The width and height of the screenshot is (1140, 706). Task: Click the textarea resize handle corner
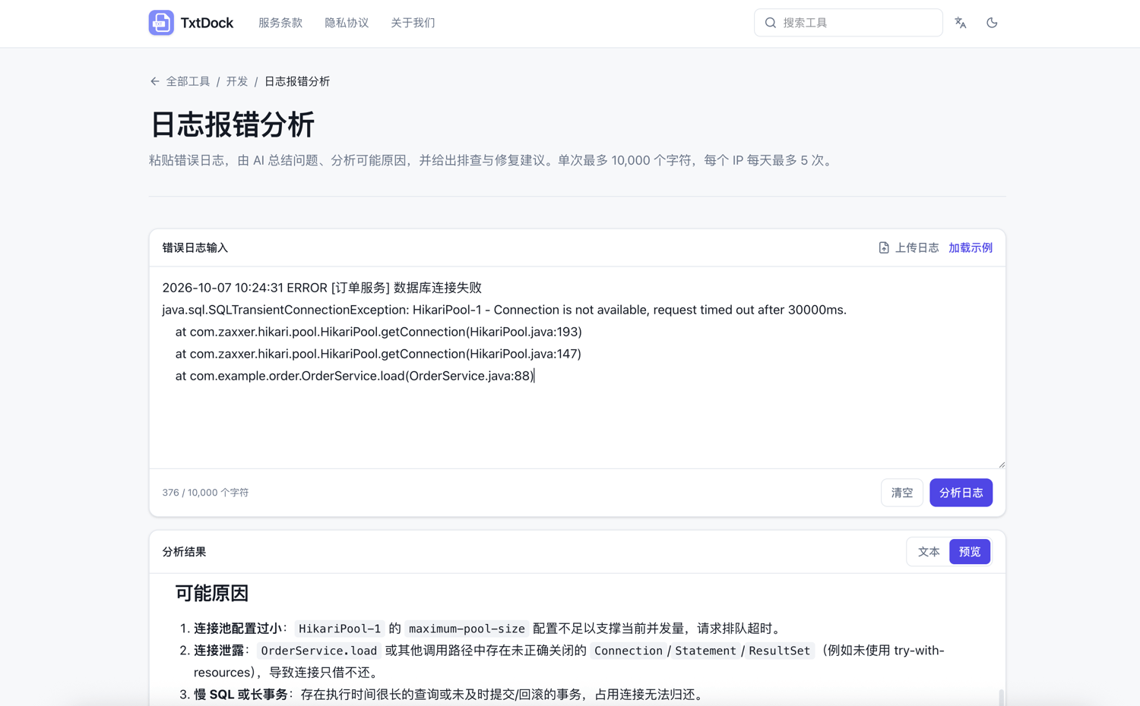[x=1001, y=464]
